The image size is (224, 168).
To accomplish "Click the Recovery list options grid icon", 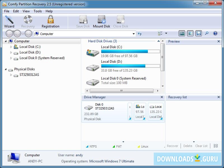I will tap(216, 146).
